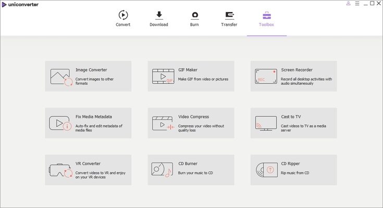Switch to the Convert tab
This screenshot has width=383, height=208.
coord(123,19)
